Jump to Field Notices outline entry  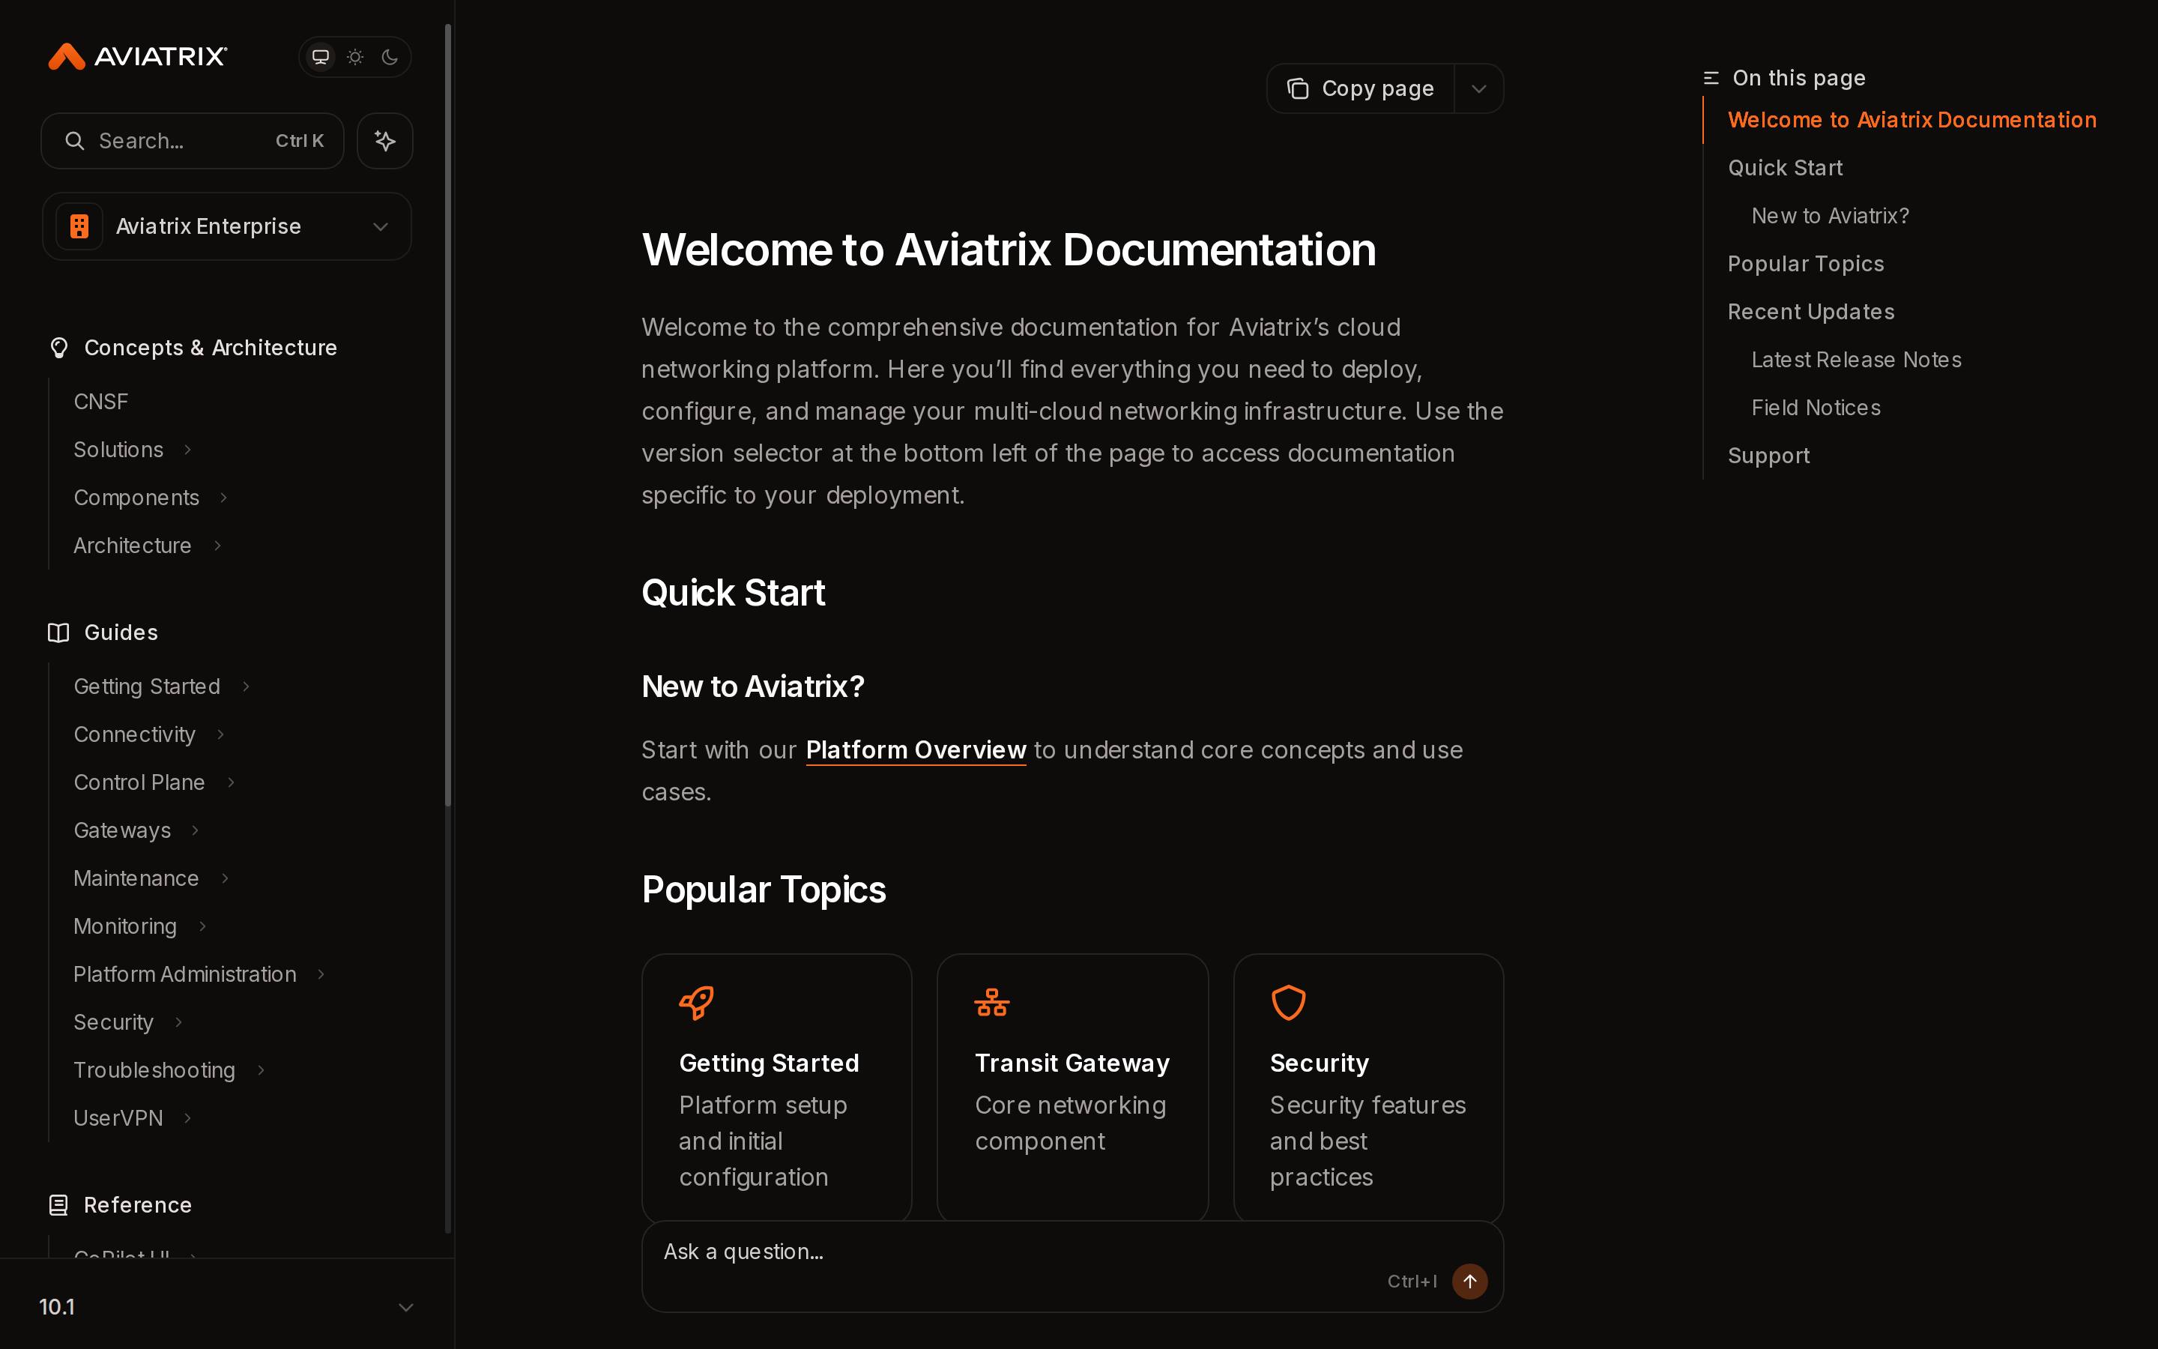pos(1816,408)
